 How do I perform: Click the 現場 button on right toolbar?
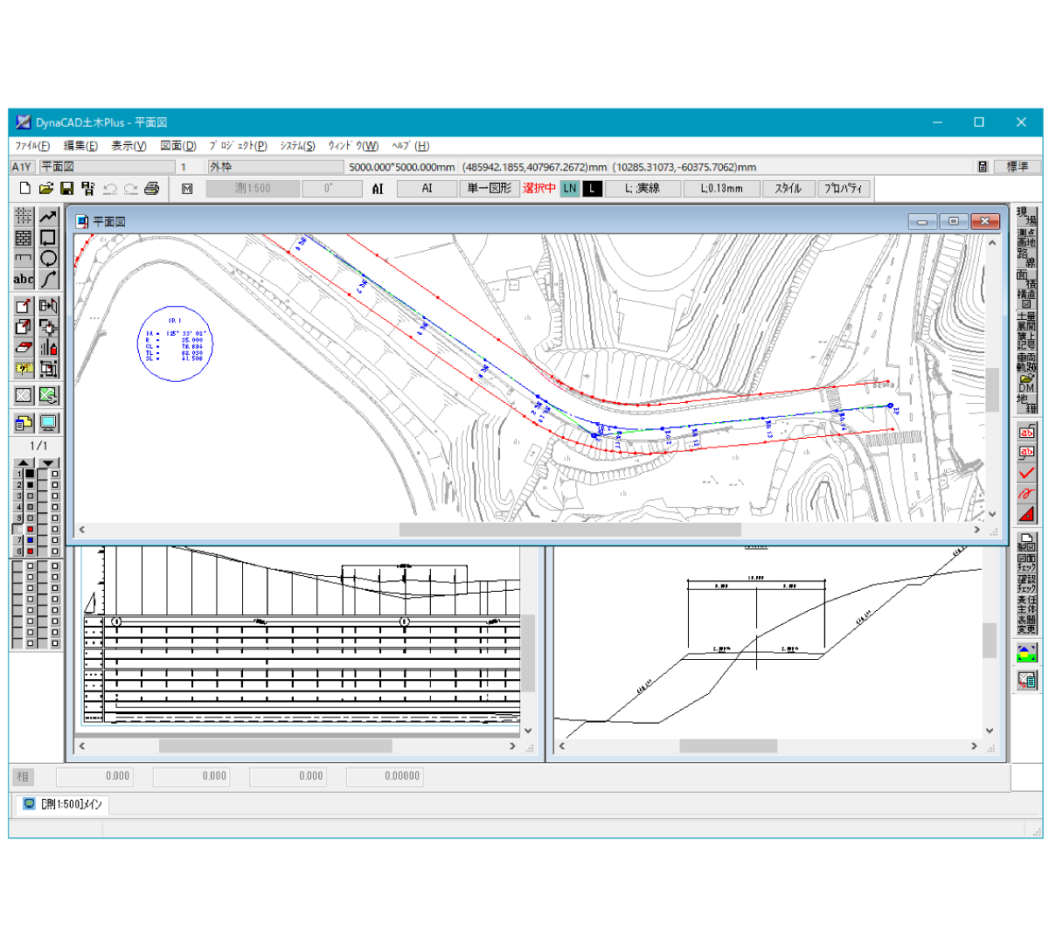[x=1026, y=217]
